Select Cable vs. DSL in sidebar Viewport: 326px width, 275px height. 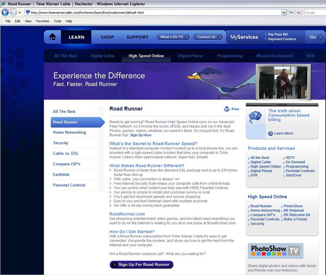coord(66,153)
